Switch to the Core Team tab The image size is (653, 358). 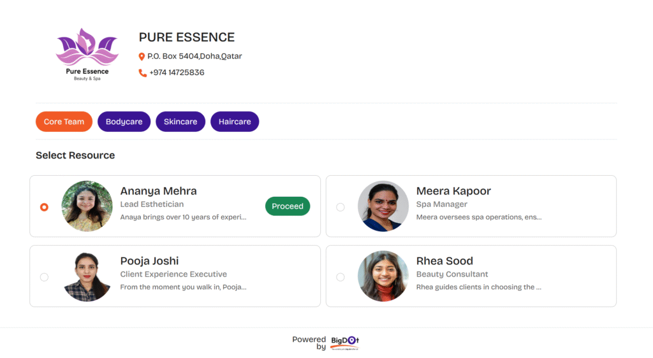[x=64, y=122]
